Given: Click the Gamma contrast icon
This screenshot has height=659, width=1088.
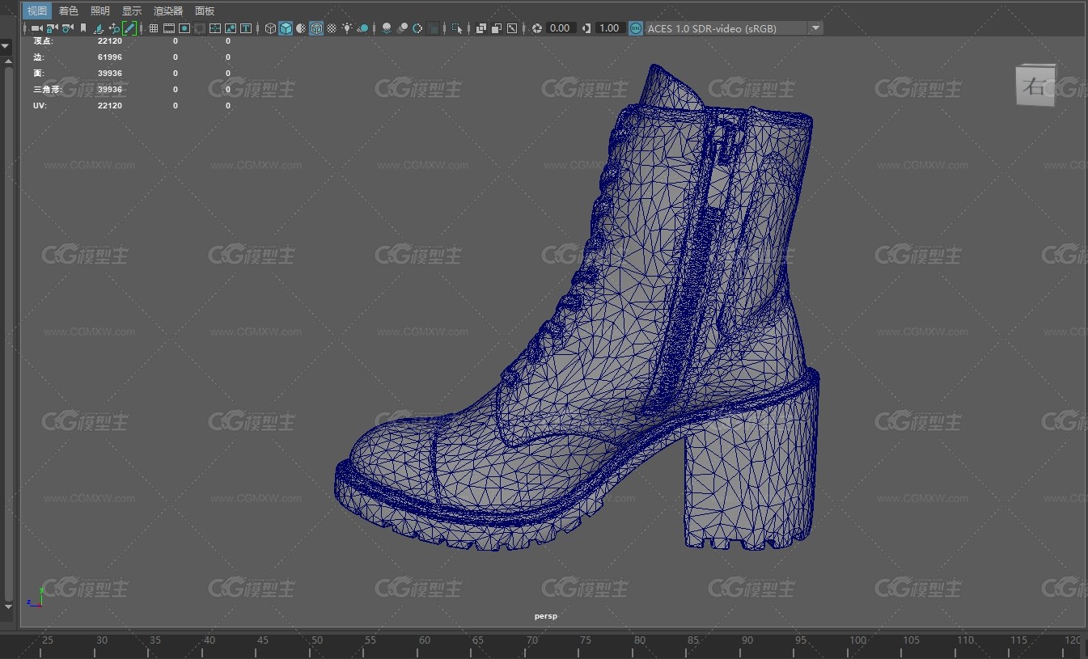Looking at the screenshot, I should coord(585,28).
